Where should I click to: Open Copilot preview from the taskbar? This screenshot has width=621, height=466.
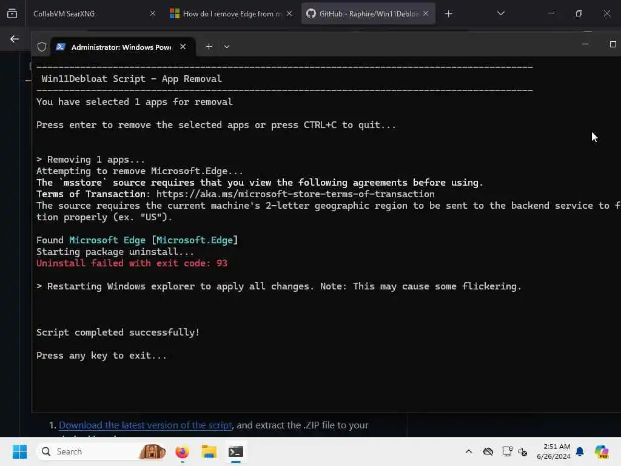tap(602, 451)
